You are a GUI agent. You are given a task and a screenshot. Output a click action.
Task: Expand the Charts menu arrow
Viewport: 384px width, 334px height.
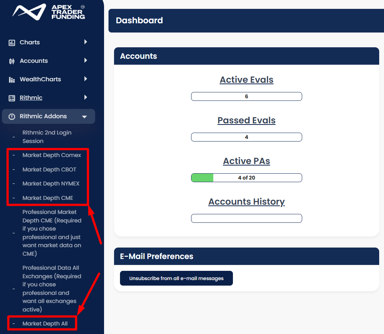click(x=86, y=42)
